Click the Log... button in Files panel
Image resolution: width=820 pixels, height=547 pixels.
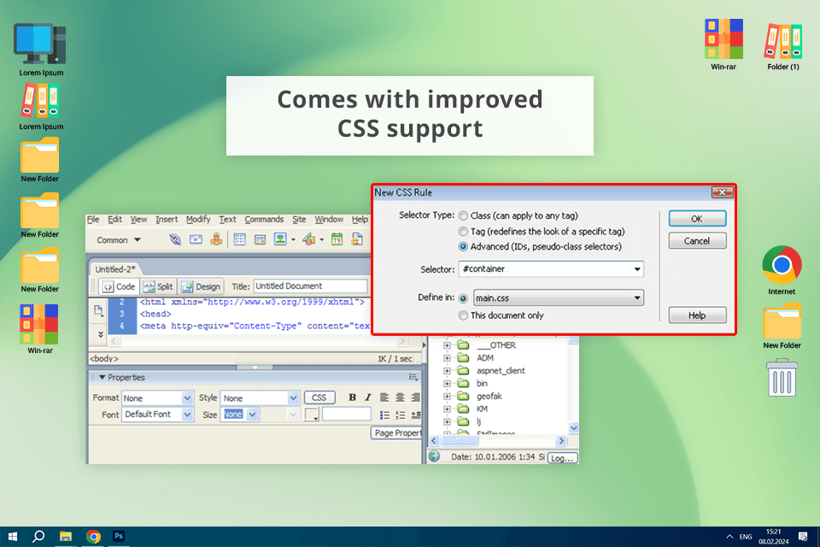coord(562,458)
